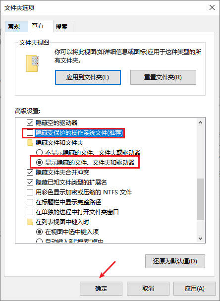Image resolution: width=220 pixels, height=301 pixels.
Task: Toggle 隐藏空的驱动器 checkbox
Action: click(x=30, y=122)
